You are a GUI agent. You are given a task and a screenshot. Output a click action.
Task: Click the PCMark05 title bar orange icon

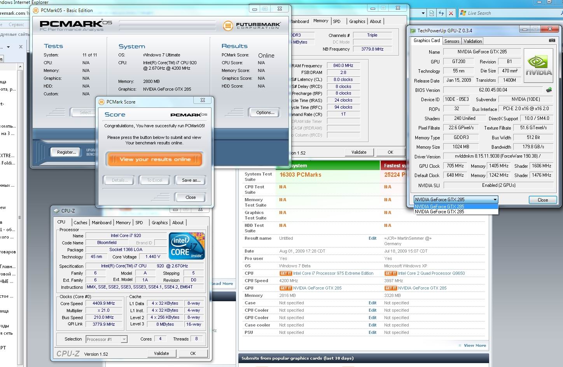coord(36,11)
